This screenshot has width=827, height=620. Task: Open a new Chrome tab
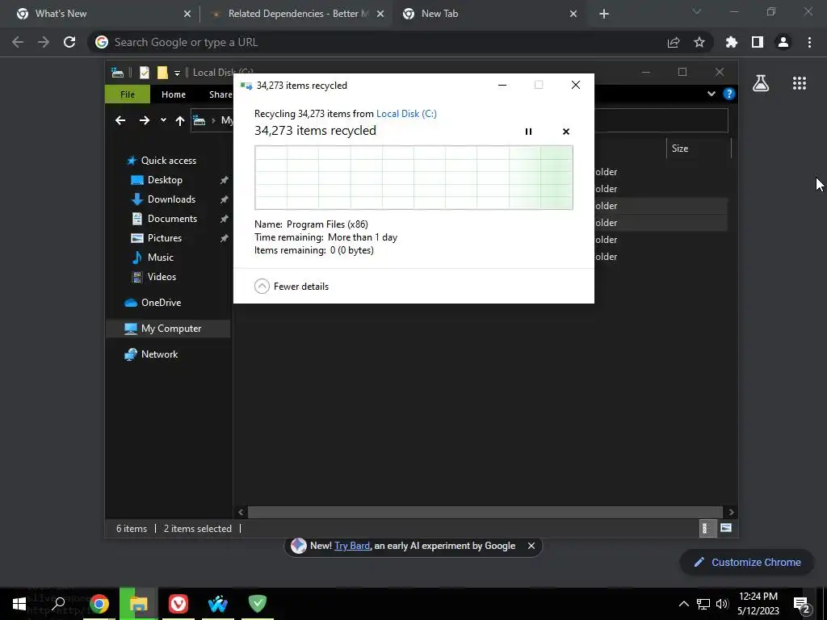(x=604, y=15)
